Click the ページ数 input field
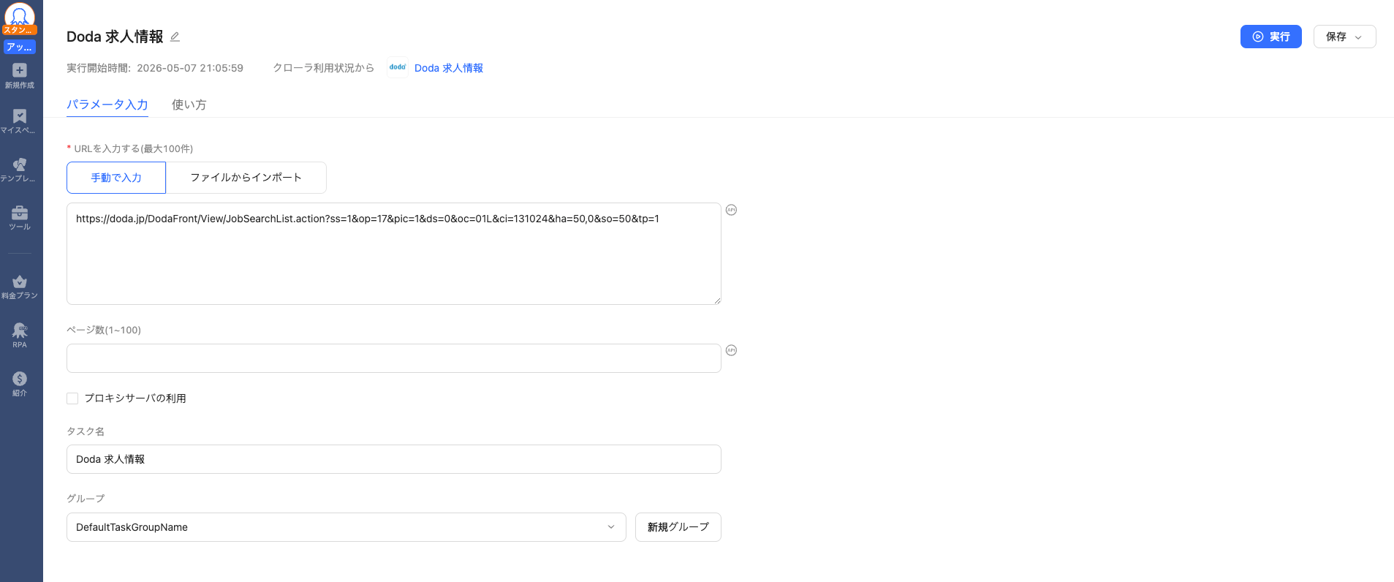 (x=394, y=358)
